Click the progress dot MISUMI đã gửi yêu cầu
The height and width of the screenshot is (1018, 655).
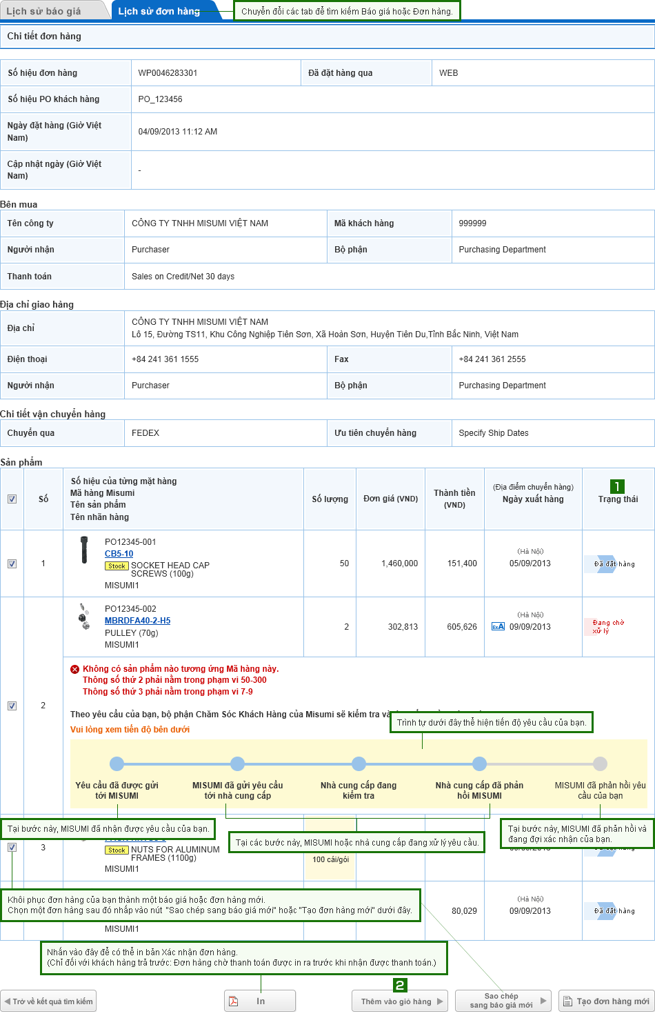pyautogui.click(x=238, y=763)
